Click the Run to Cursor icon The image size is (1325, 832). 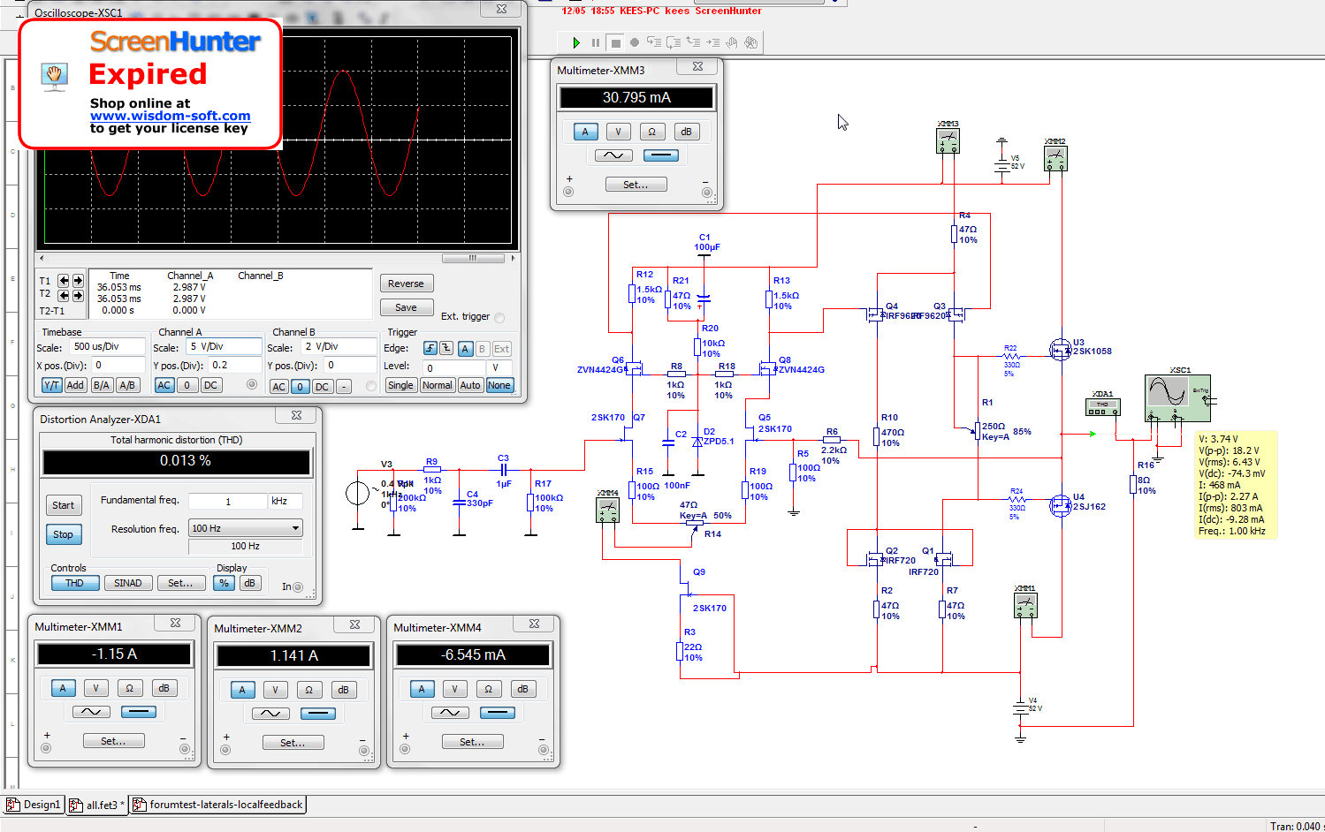[712, 42]
